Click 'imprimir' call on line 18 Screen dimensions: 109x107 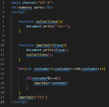point(42,83)
